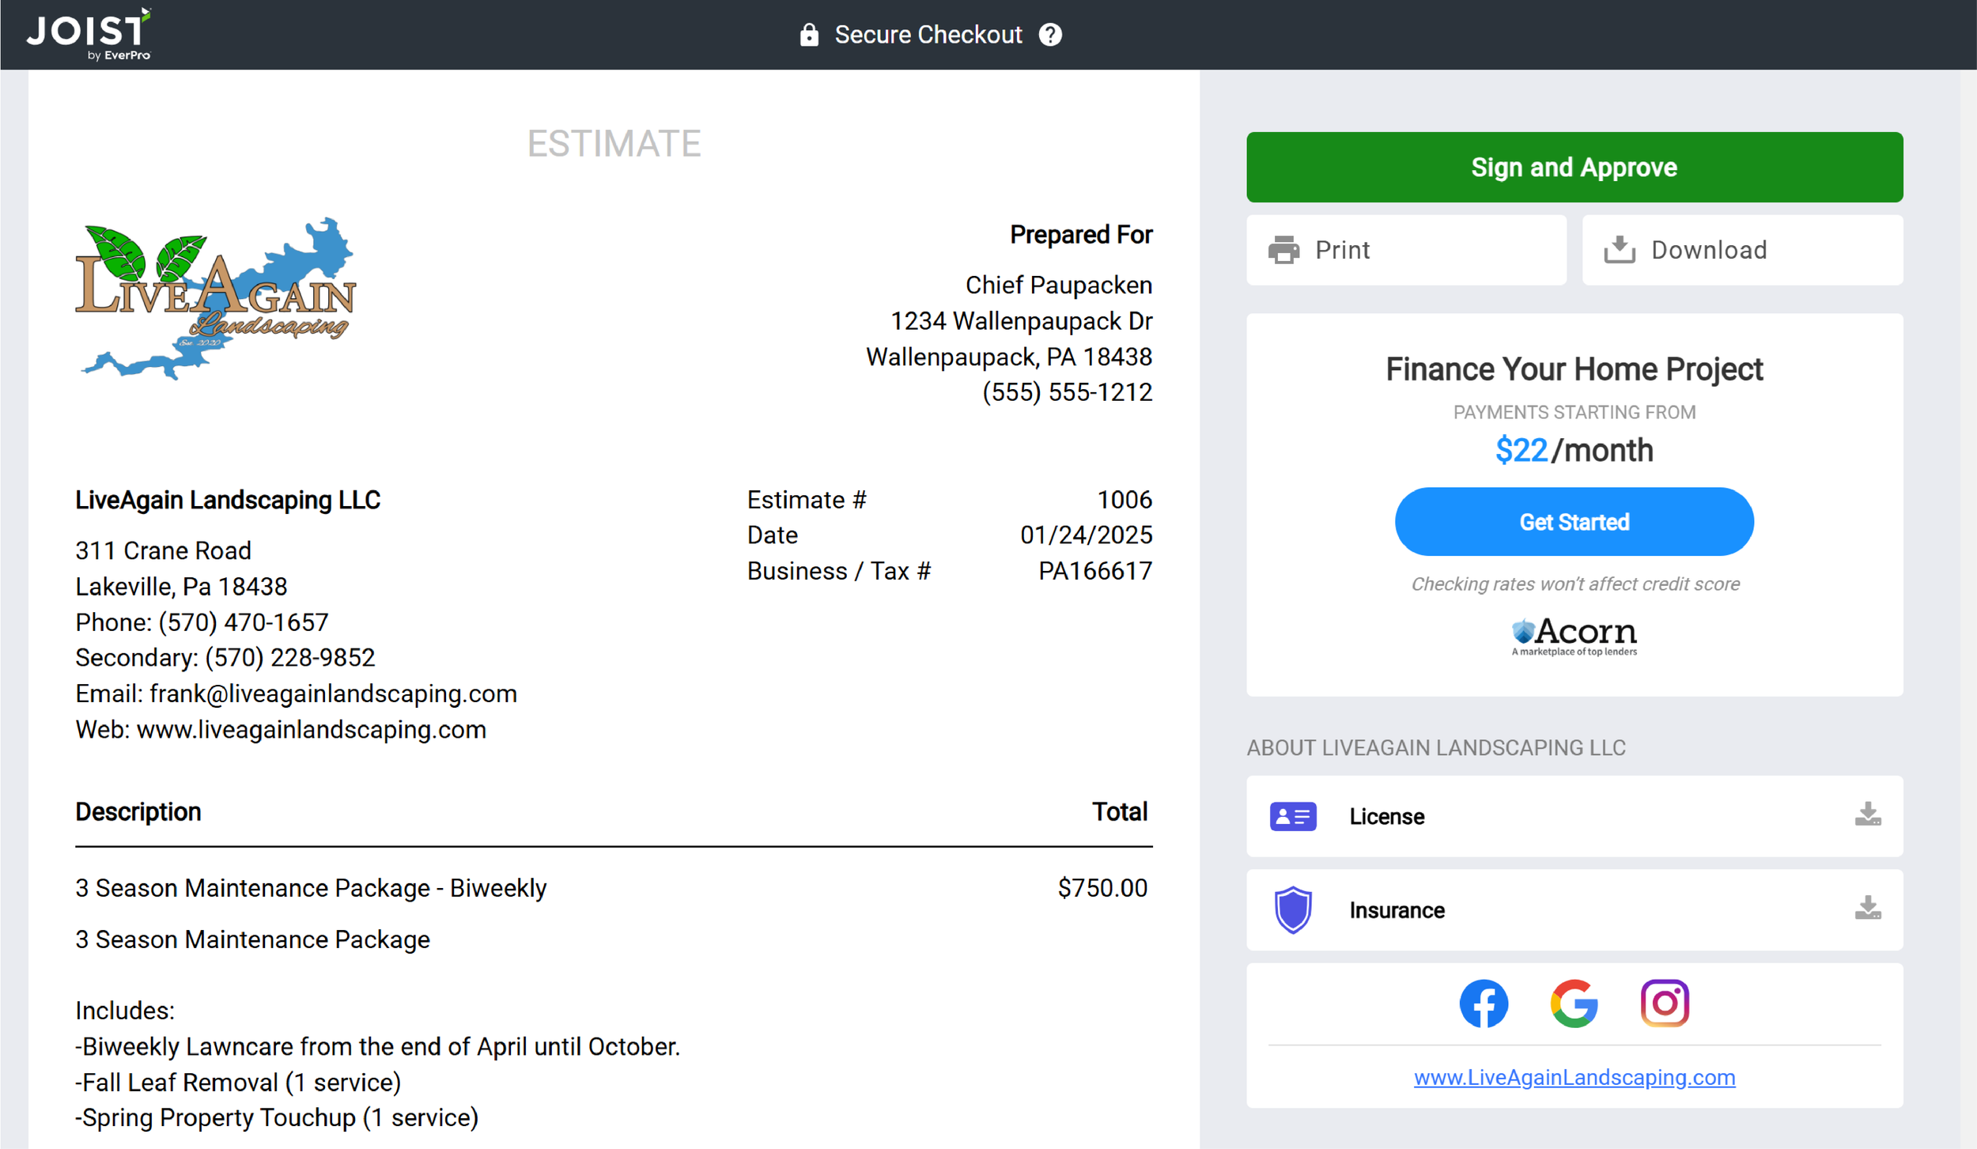Open the Google reviews icon
This screenshot has height=1149, width=1977.
coord(1574,1003)
